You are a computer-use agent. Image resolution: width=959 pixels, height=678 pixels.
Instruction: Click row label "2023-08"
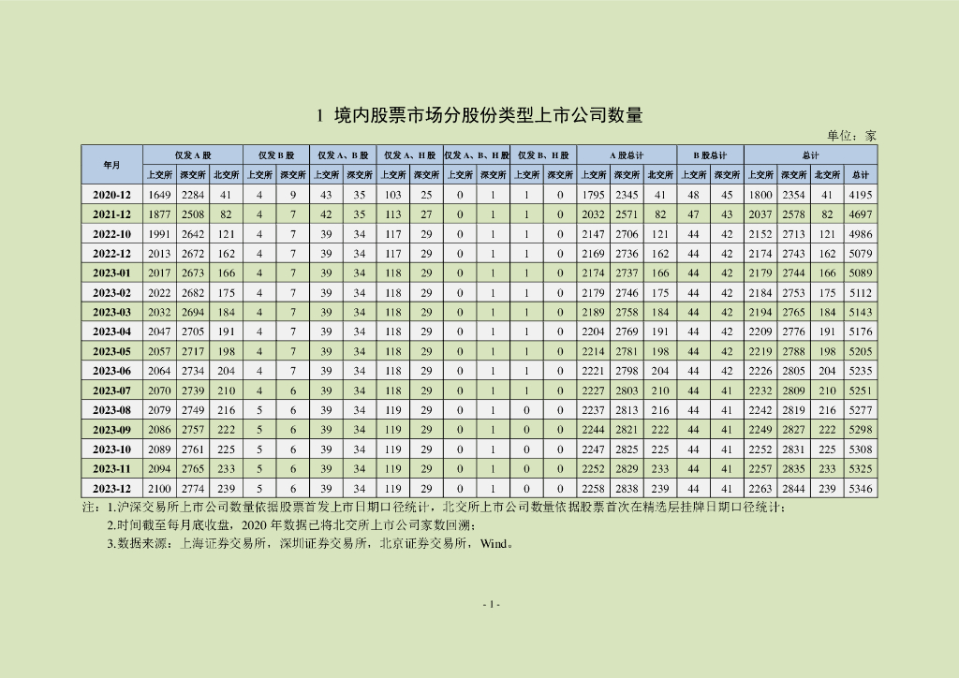tap(112, 410)
